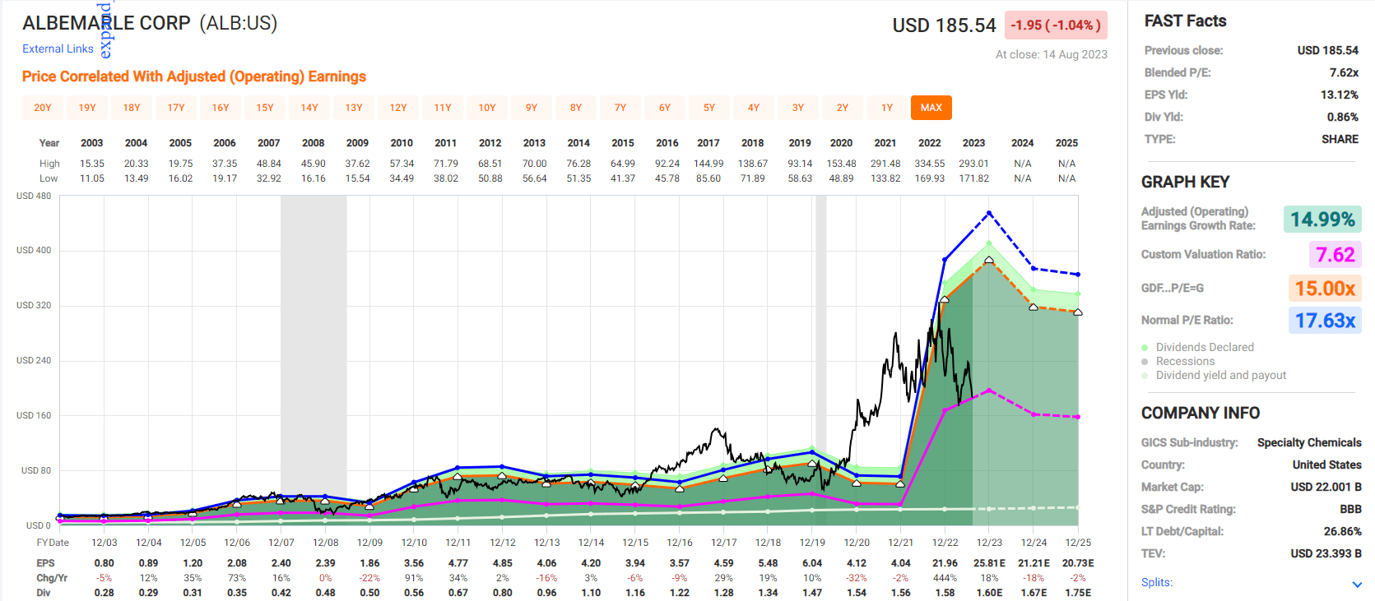Choose the 14Y range button
1375x601 pixels.
(309, 108)
